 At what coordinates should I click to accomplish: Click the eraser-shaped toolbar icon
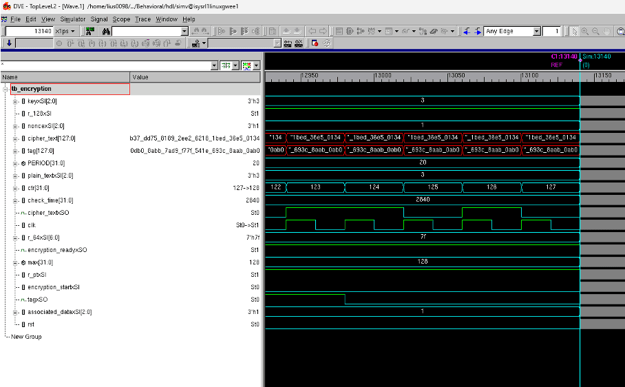pos(434,31)
